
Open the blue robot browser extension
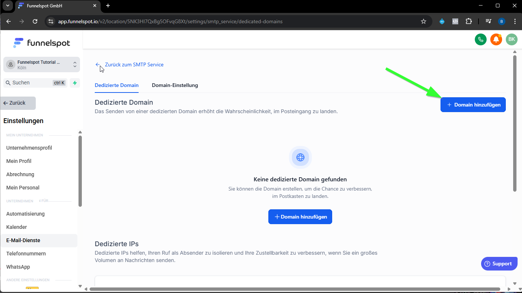[442, 21]
